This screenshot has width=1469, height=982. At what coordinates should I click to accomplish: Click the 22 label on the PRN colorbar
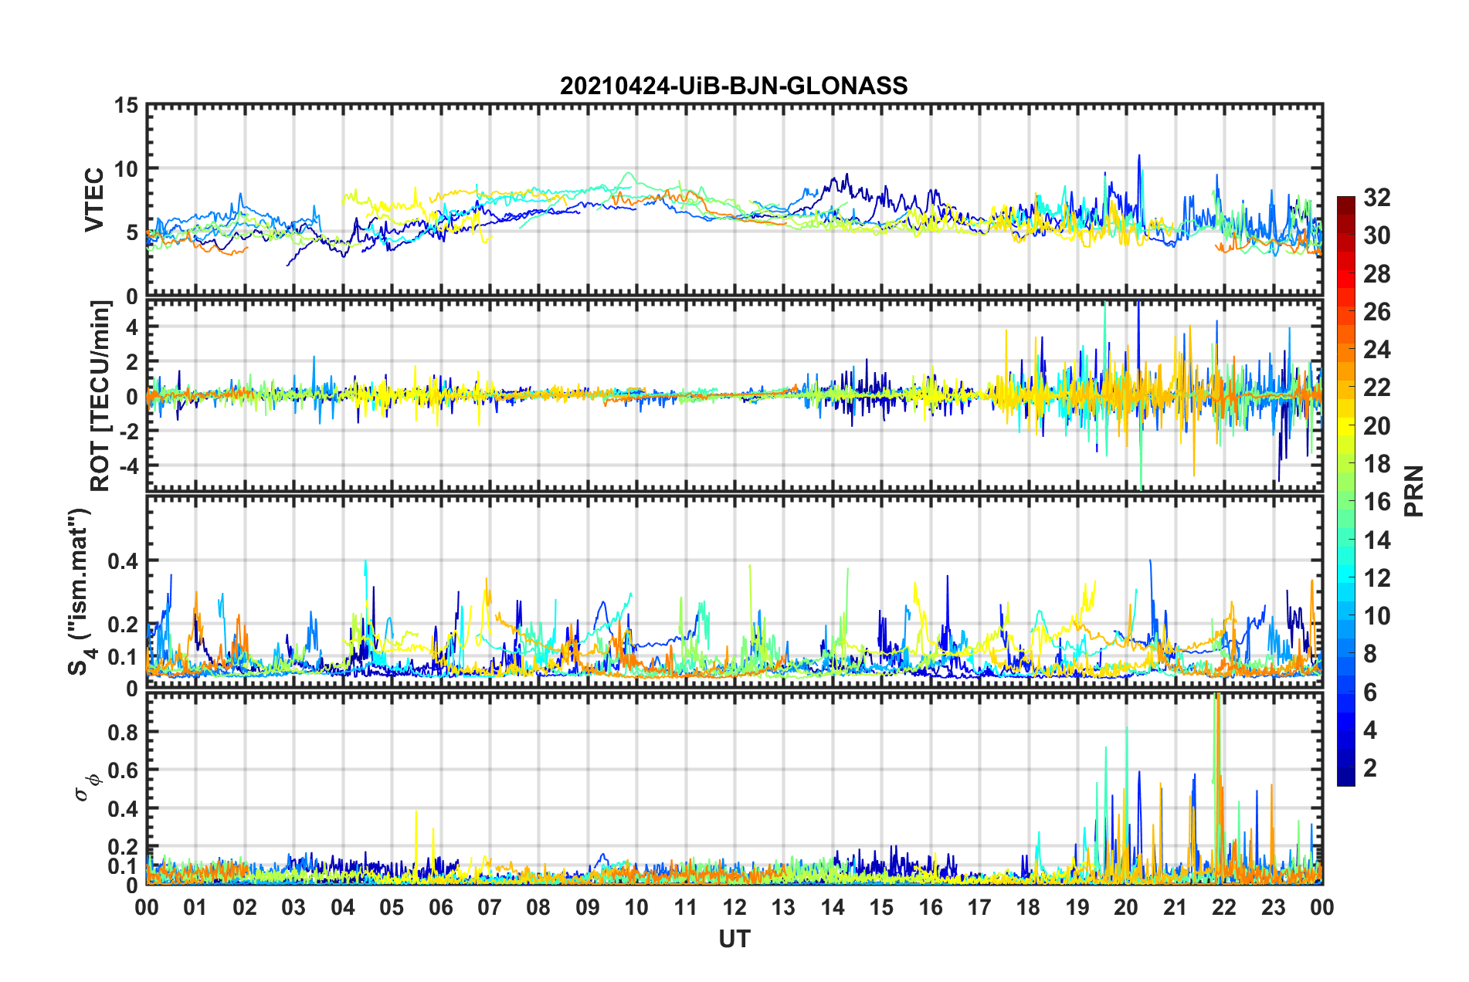[x=1376, y=388]
